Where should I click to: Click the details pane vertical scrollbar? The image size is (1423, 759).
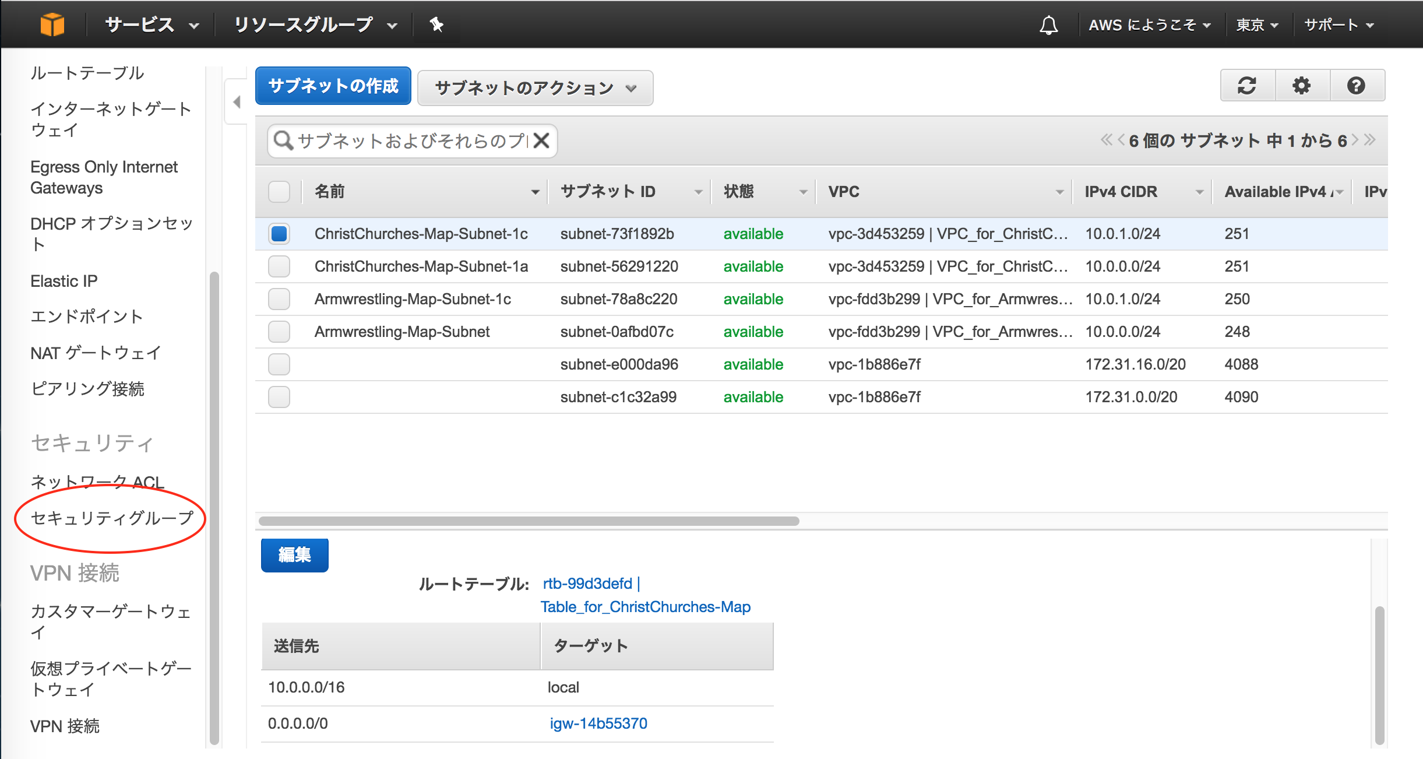pos(1379,675)
